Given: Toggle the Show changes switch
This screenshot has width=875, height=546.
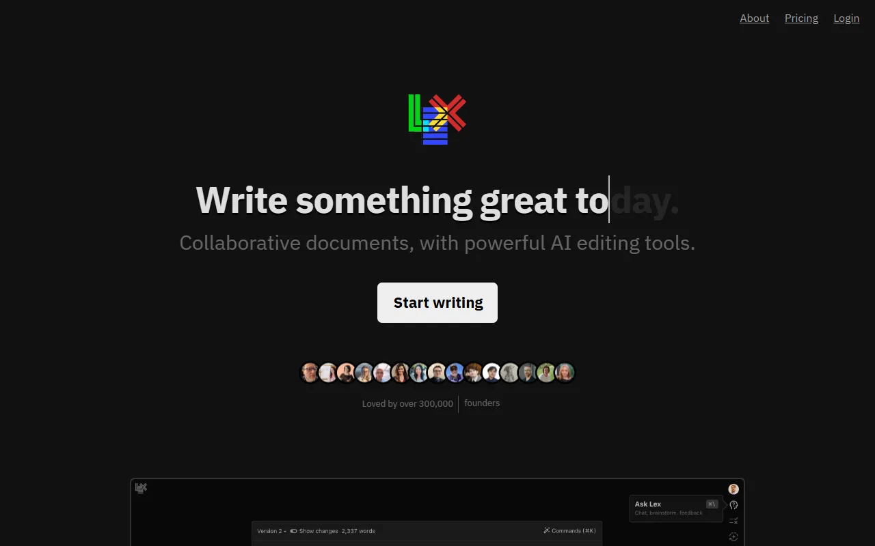Looking at the screenshot, I should click(293, 531).
